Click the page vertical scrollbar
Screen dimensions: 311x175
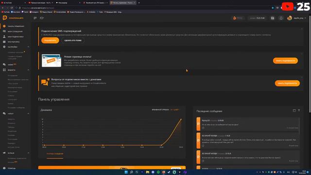pos(310,64)
